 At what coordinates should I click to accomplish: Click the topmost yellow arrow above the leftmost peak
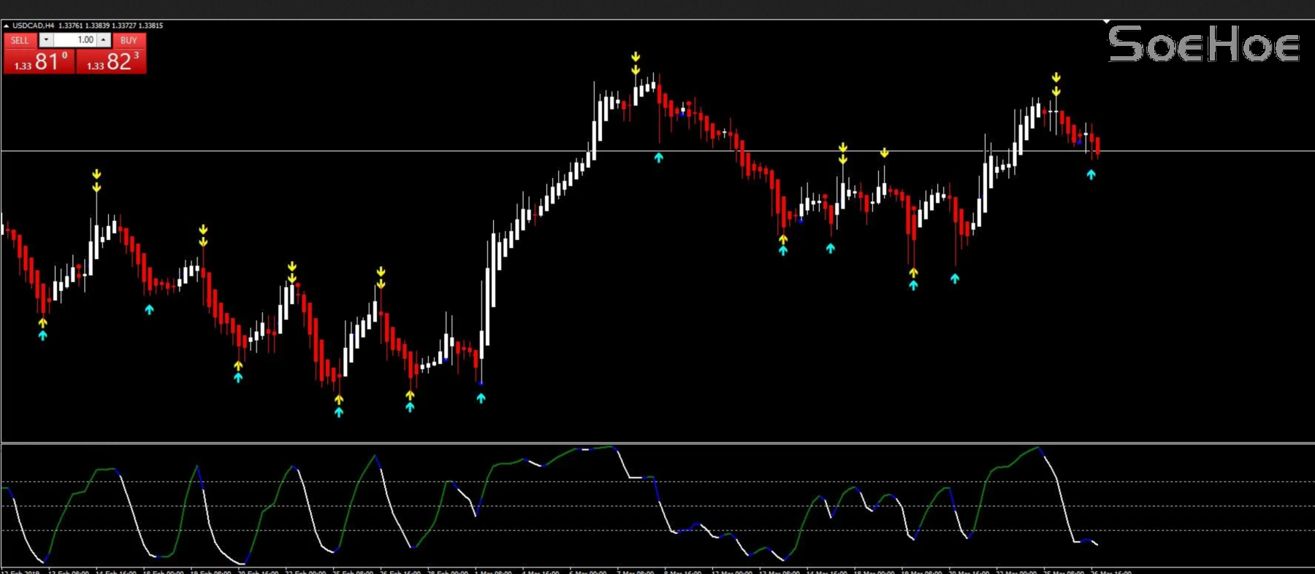96,174
